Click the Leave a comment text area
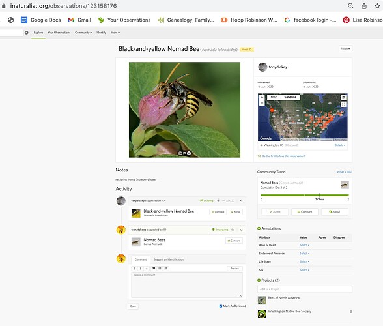The image size is (383, 326). [x=187, y=285]
